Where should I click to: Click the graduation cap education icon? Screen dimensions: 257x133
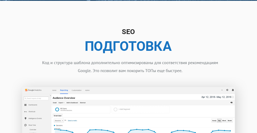[x=231, y=102]
